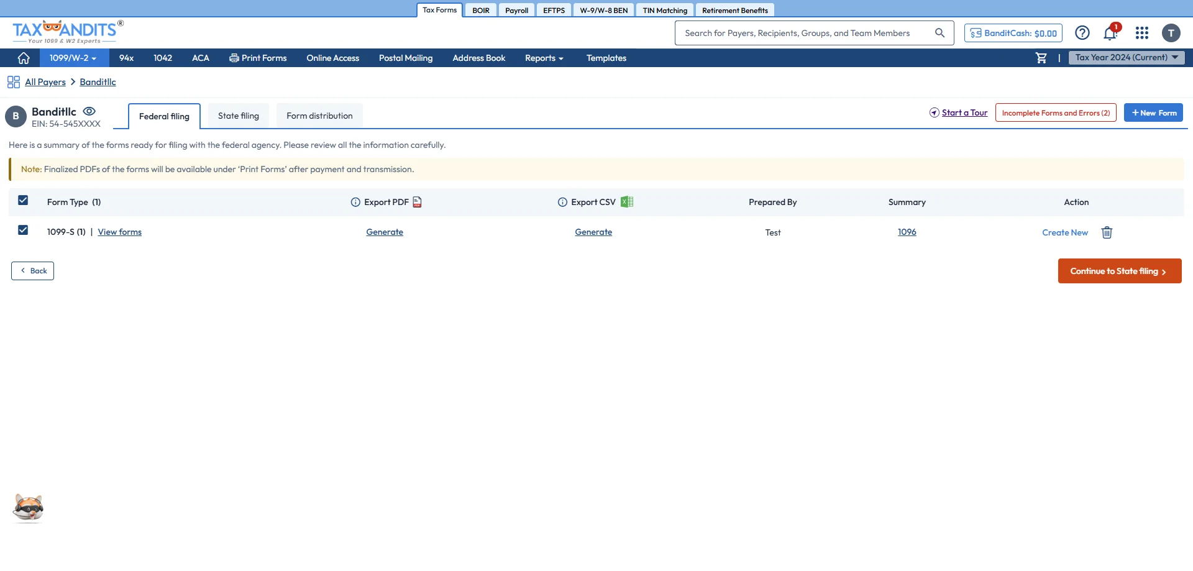
Task: Open the W-9/W-8 BEN top tab
Action: click(x=604, y=11)
